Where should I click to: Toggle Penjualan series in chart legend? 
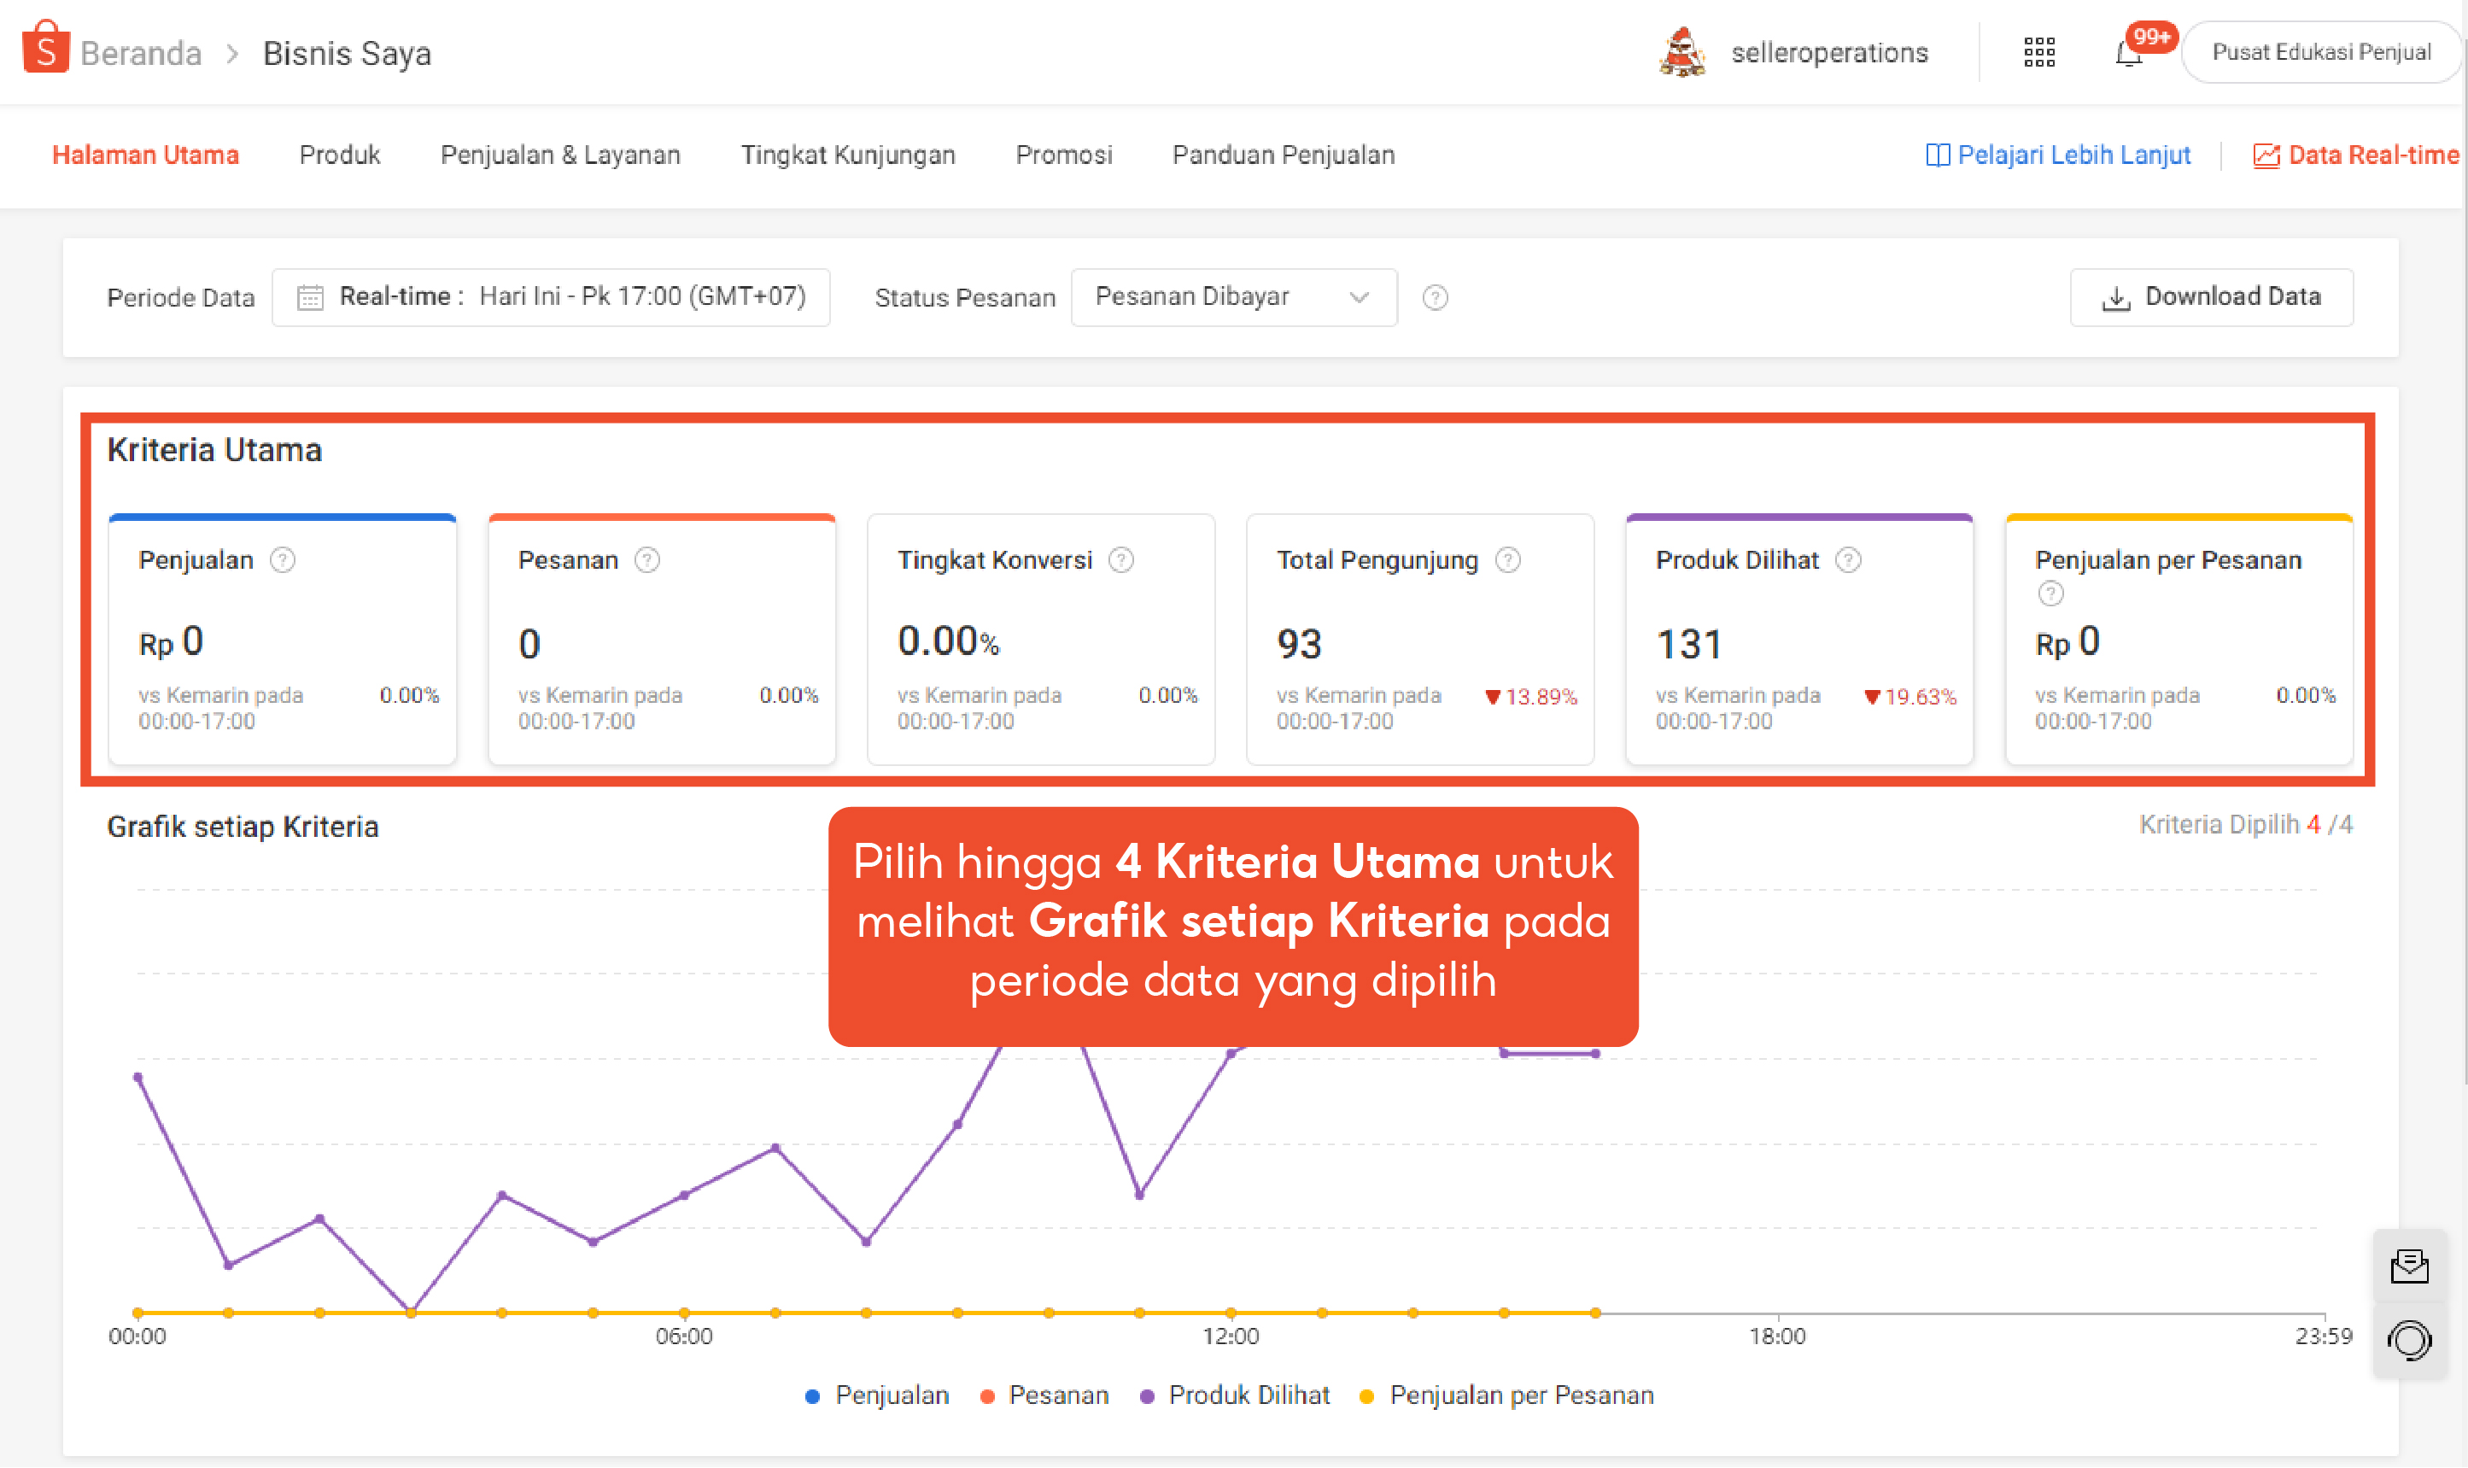point(877,1395)
